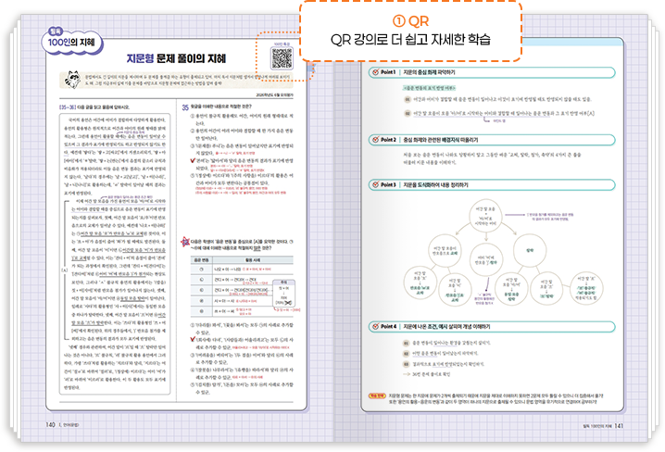Click the QR code on page 140
The height and width of the screenshot is (452, 665).
tap(282, 58)
